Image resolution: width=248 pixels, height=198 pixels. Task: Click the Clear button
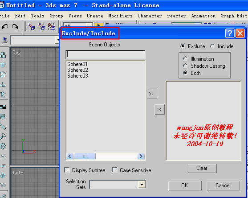click(202, 168)
